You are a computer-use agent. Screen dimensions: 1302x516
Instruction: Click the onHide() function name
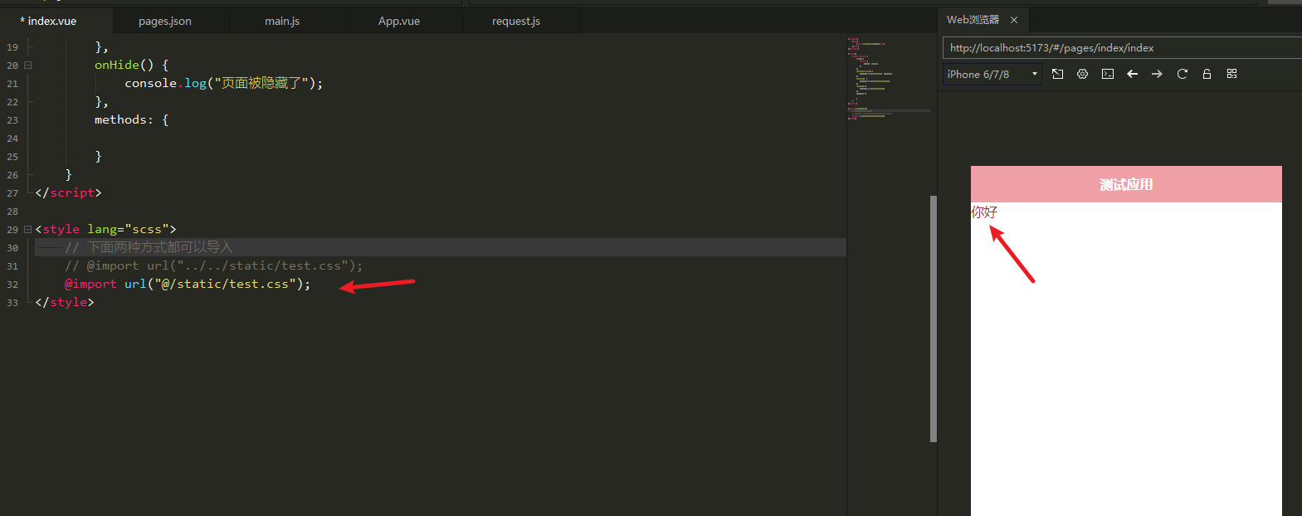coord(117,65)
